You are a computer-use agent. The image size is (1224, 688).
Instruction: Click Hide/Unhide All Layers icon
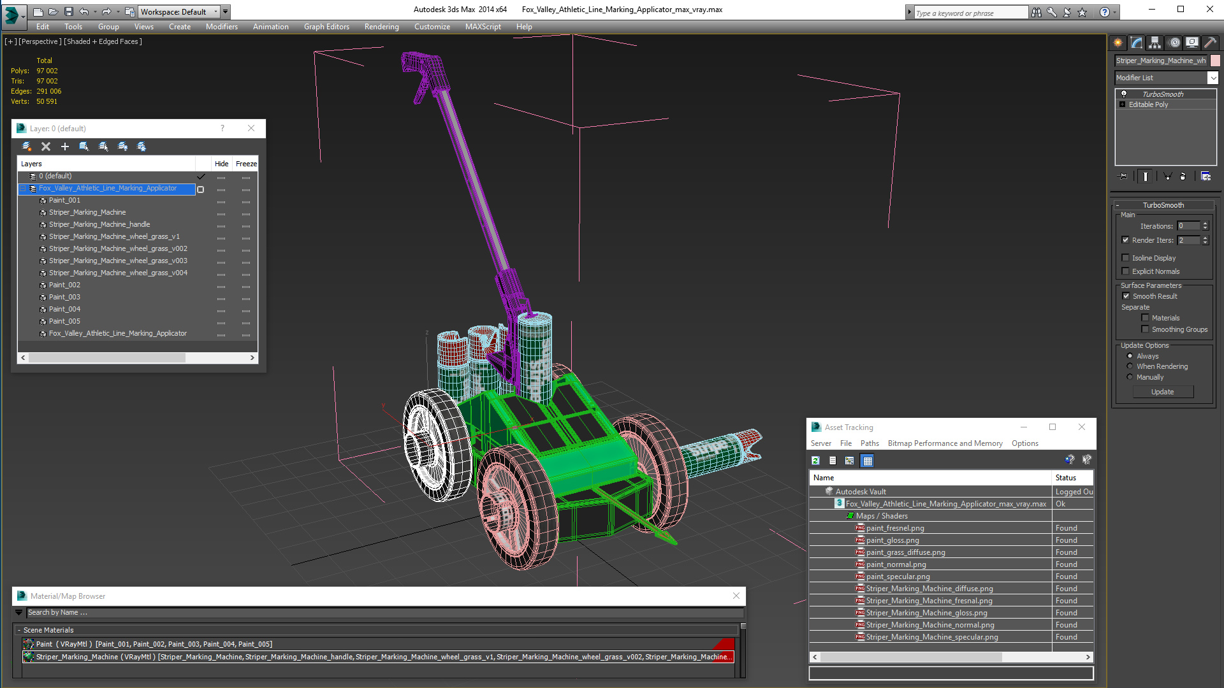point(122,147)
